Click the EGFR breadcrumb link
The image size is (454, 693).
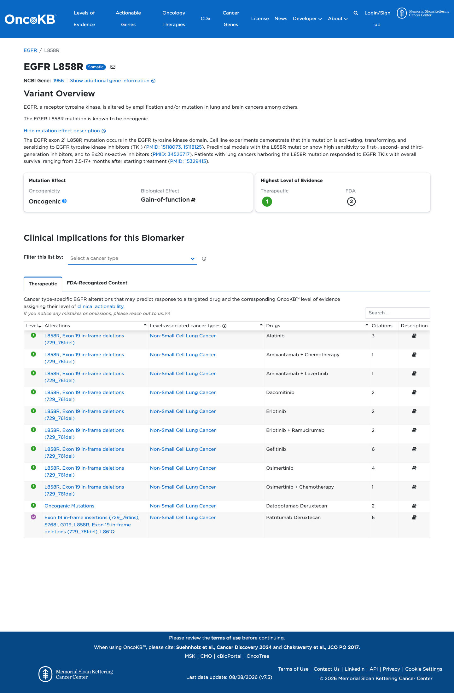(30, 50)
